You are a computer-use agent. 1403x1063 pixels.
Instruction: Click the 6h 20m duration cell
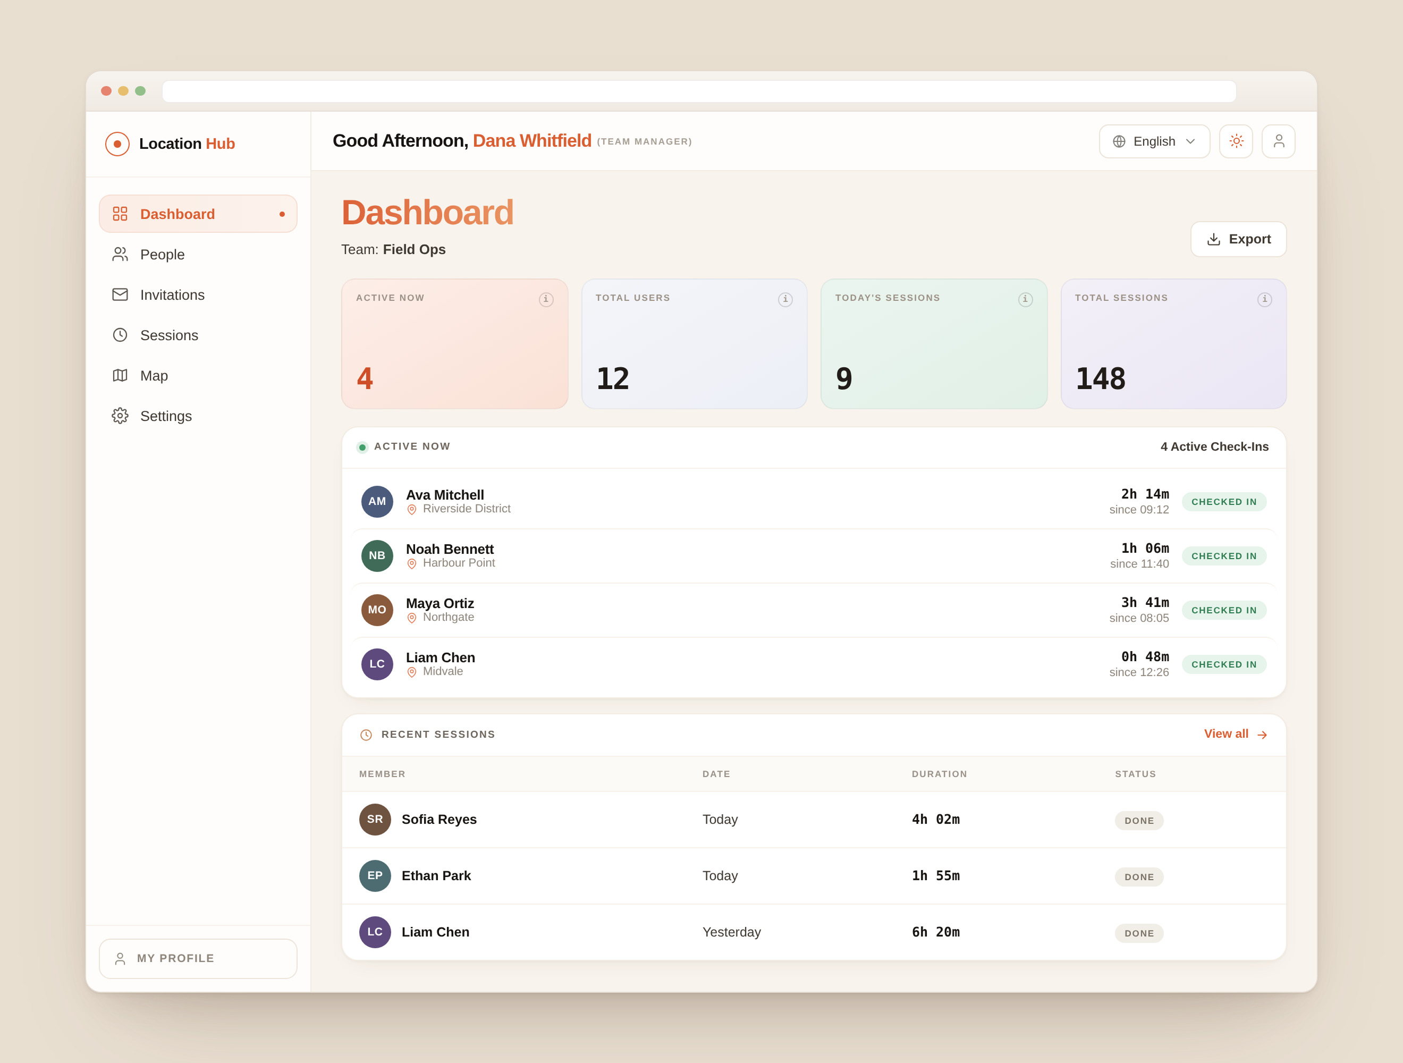[x=935, y=932]
